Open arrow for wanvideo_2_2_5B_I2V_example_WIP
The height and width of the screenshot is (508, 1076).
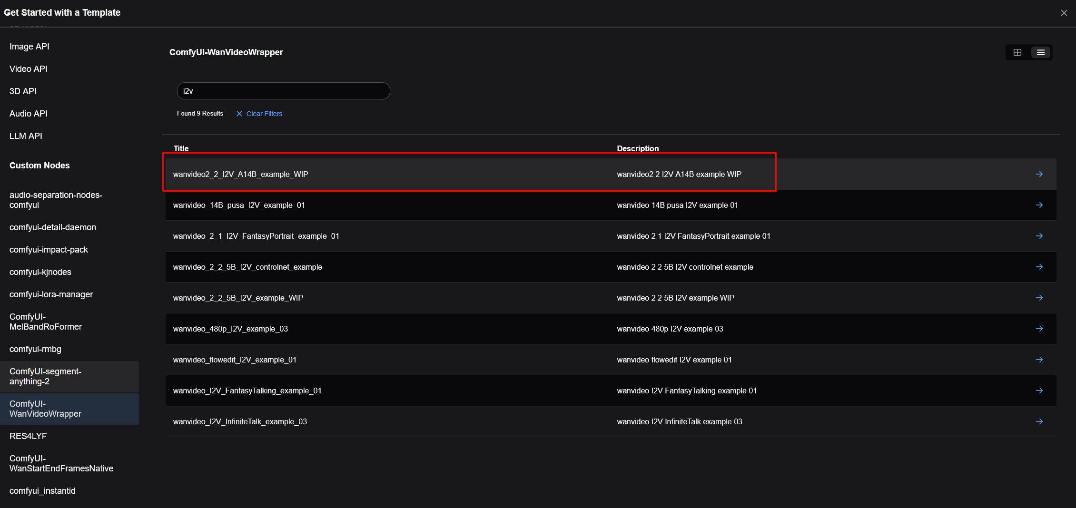pos(1039,298)
